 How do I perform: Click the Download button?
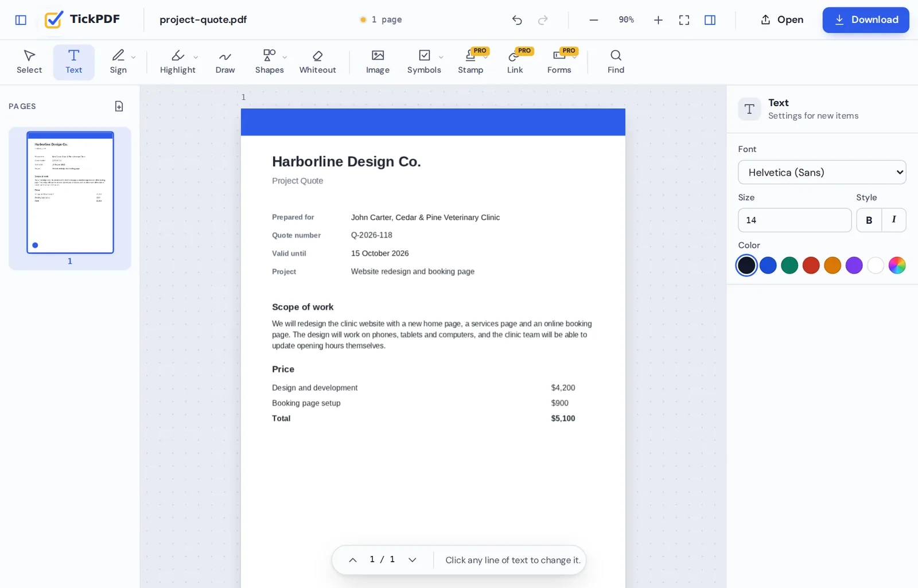click(x=865, y=20)
